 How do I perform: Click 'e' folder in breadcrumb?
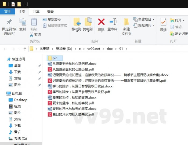pyautogui.click(x=80, y=49)
